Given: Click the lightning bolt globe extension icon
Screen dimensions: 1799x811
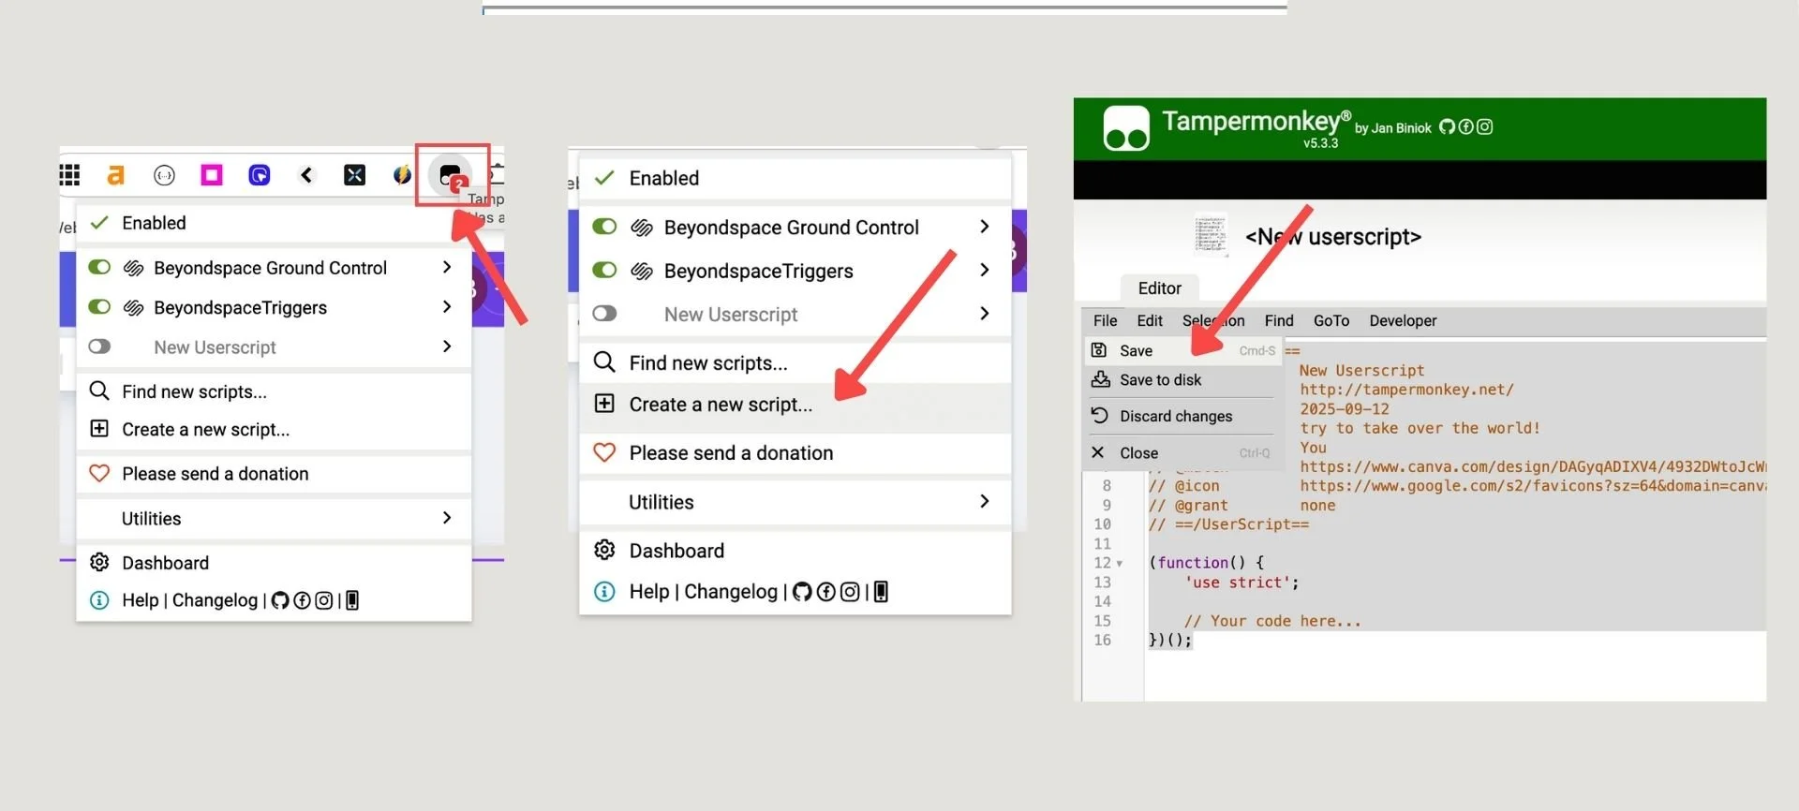Looking at the screenshot, I should [x=402, y=175].
